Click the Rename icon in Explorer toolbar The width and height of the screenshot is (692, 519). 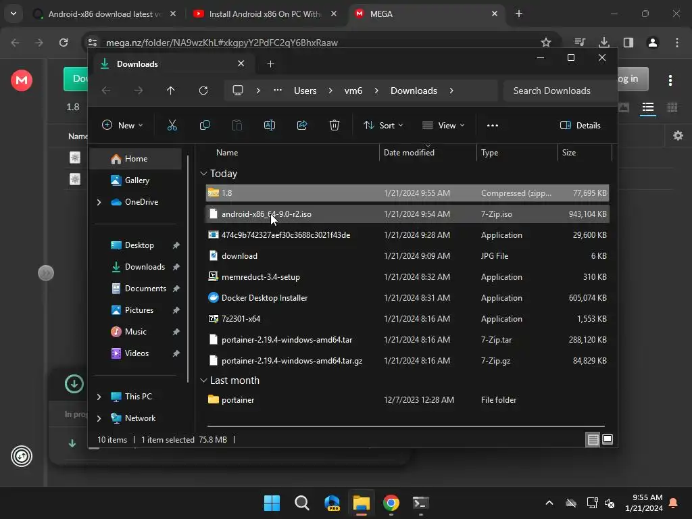[269, 125]
